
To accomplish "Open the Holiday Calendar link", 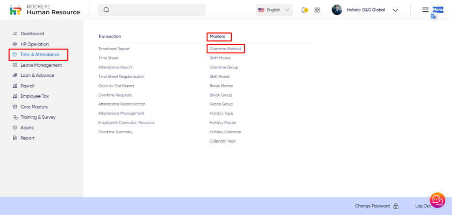I will [x=225, y=132].
